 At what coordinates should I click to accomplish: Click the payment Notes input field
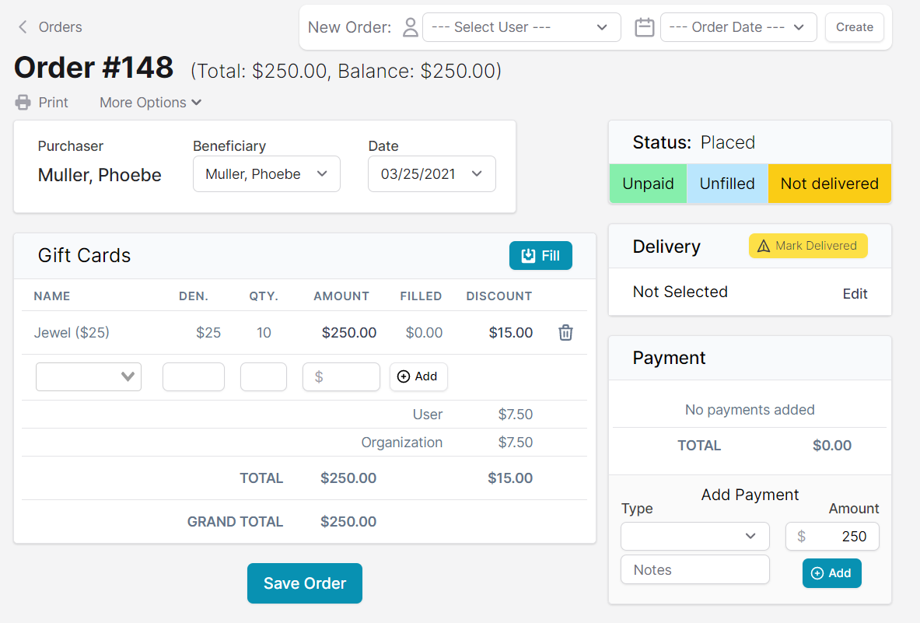(x=694, y=569)
